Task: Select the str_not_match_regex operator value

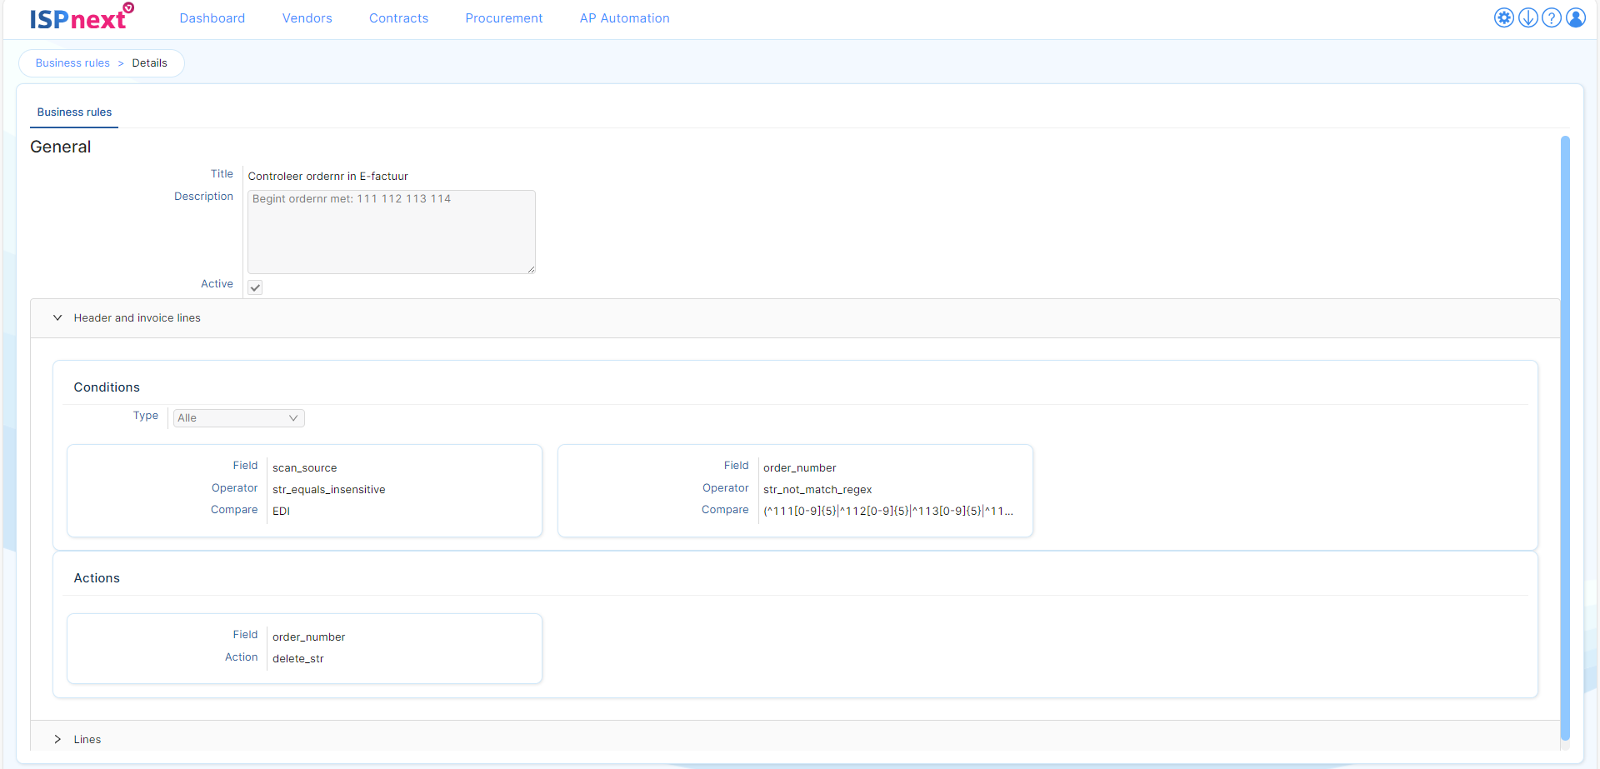Action: pyautogui.click(x=817, y=490)
